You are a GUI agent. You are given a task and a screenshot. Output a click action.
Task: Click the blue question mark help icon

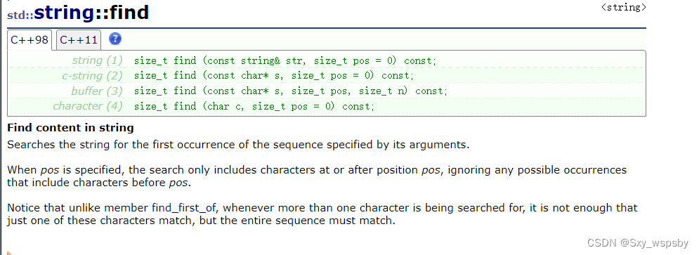[115, 39]
